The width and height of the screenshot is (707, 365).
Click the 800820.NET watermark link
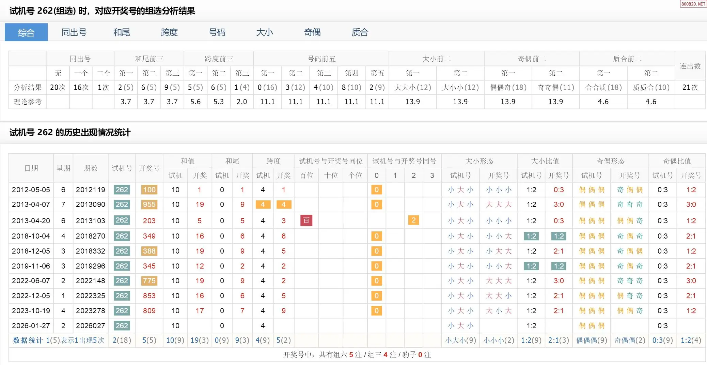(x=693, y=4)
